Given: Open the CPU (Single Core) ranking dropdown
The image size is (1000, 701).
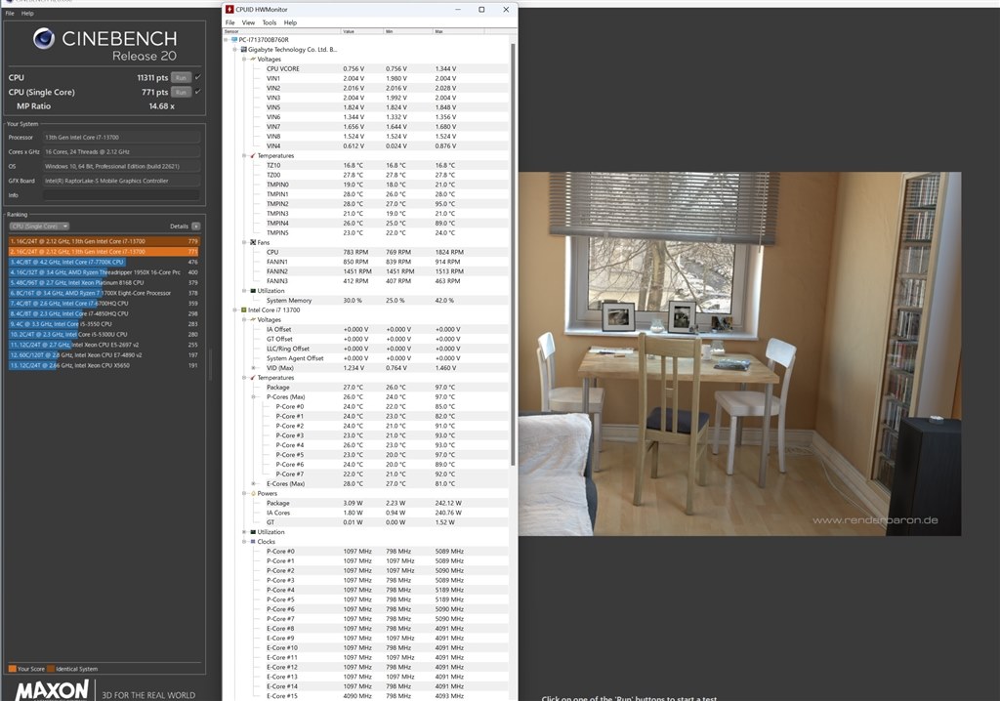Looking at the screenshot, I should pyautogui.click(x=39, y=227).
